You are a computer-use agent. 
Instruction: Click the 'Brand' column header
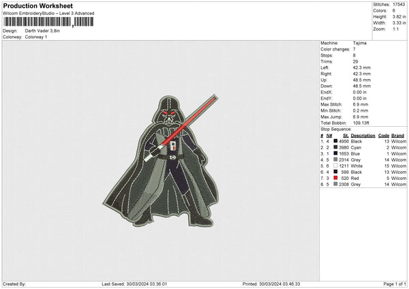tap(398, 136)
